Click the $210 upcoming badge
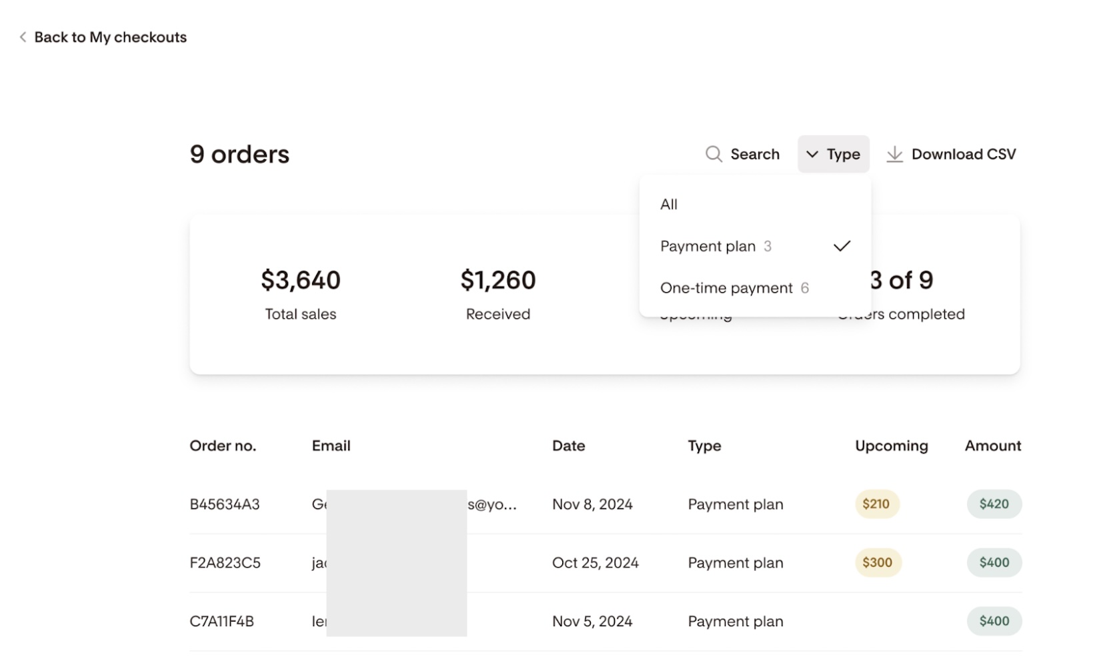This screenshot has height=667, width=1115. [x=876, y=504]
